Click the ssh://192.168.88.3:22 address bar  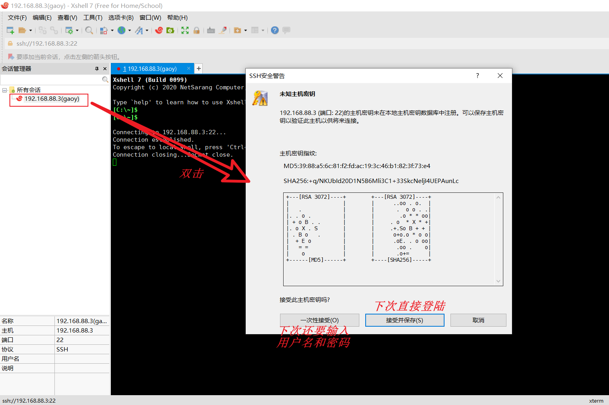tap(308, 44)
